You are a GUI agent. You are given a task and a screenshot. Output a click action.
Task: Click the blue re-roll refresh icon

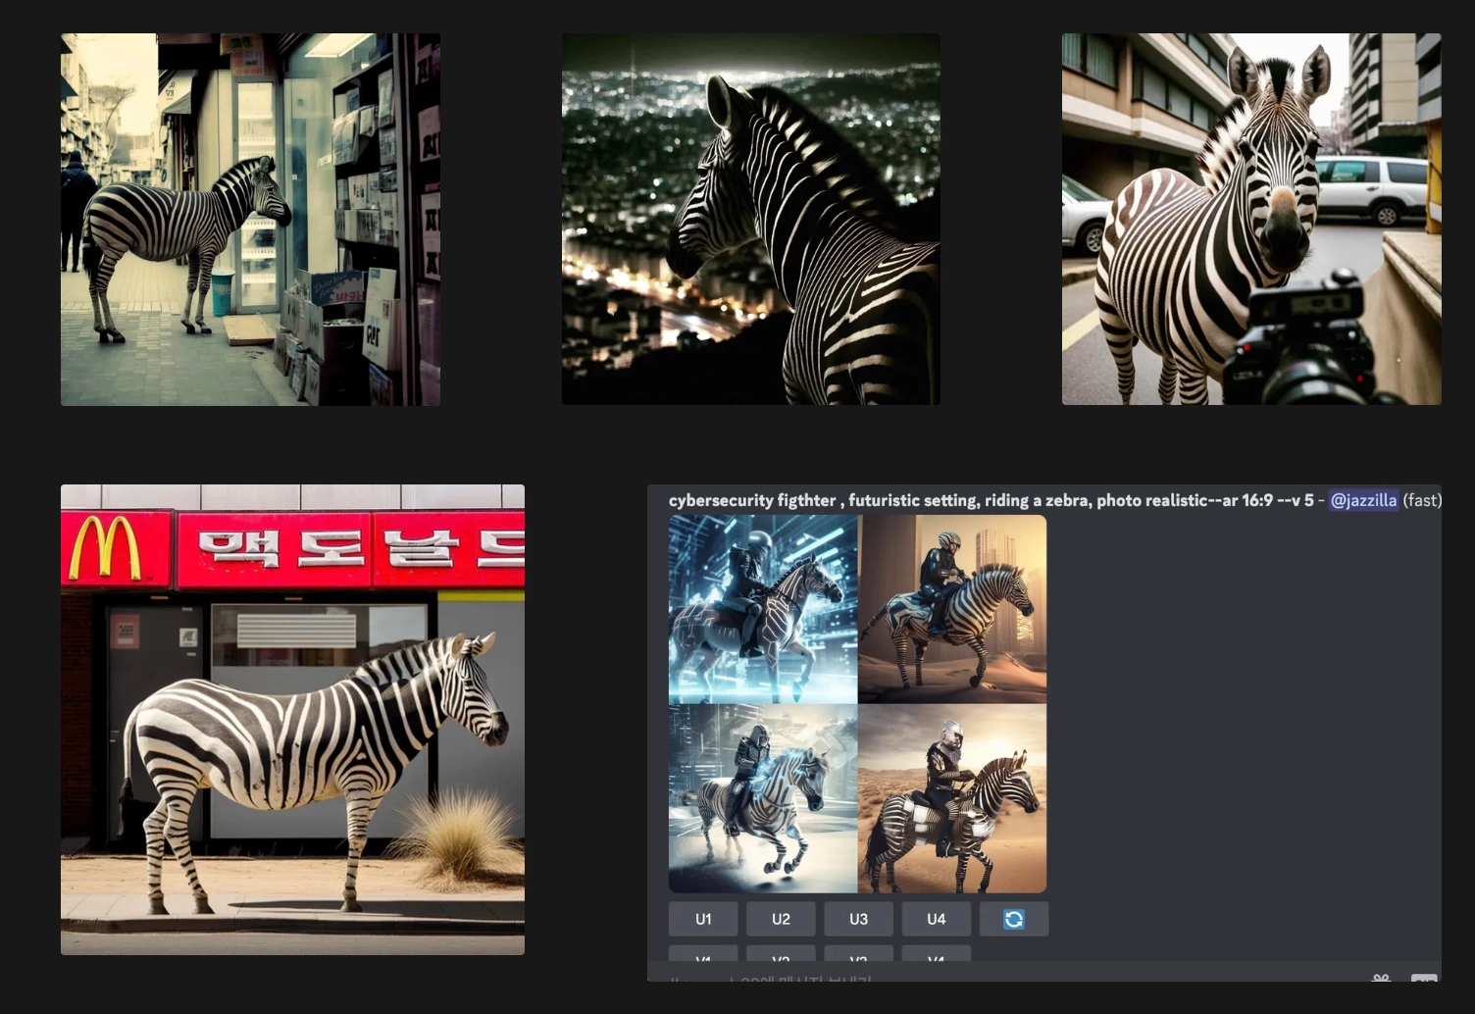1014,919
